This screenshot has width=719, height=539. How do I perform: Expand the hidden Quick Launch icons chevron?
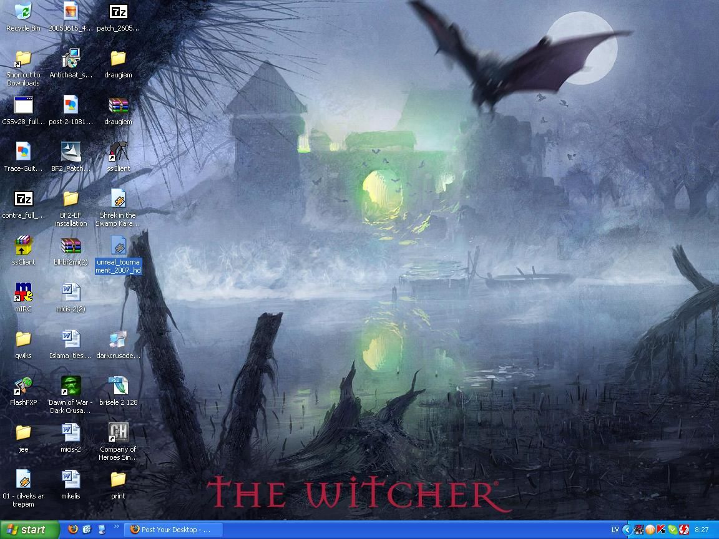pos(116,527)
